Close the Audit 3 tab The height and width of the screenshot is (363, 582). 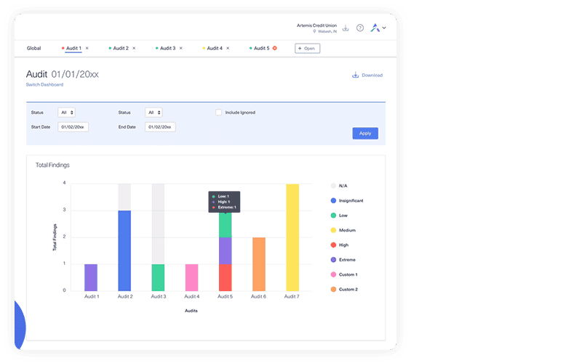pyautogui.click(x=180, y=48)
